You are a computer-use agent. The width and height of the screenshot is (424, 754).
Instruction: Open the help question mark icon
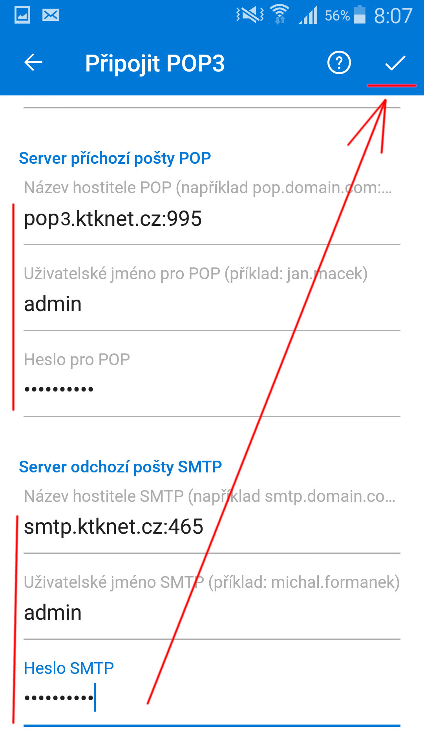click(339, 62)
